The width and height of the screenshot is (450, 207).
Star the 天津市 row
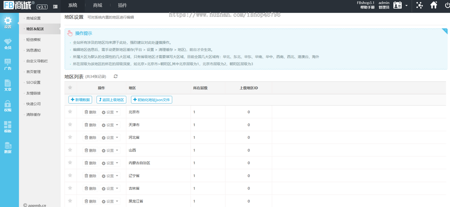pos(70,124)
